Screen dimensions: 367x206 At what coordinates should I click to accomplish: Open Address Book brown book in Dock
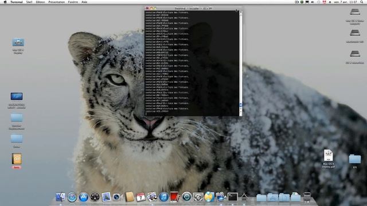[x=130, y=197]
